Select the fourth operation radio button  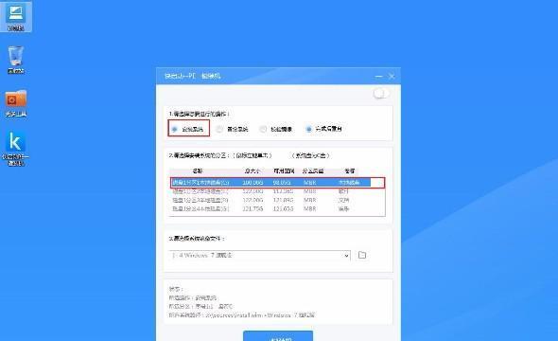coord(308,129)
